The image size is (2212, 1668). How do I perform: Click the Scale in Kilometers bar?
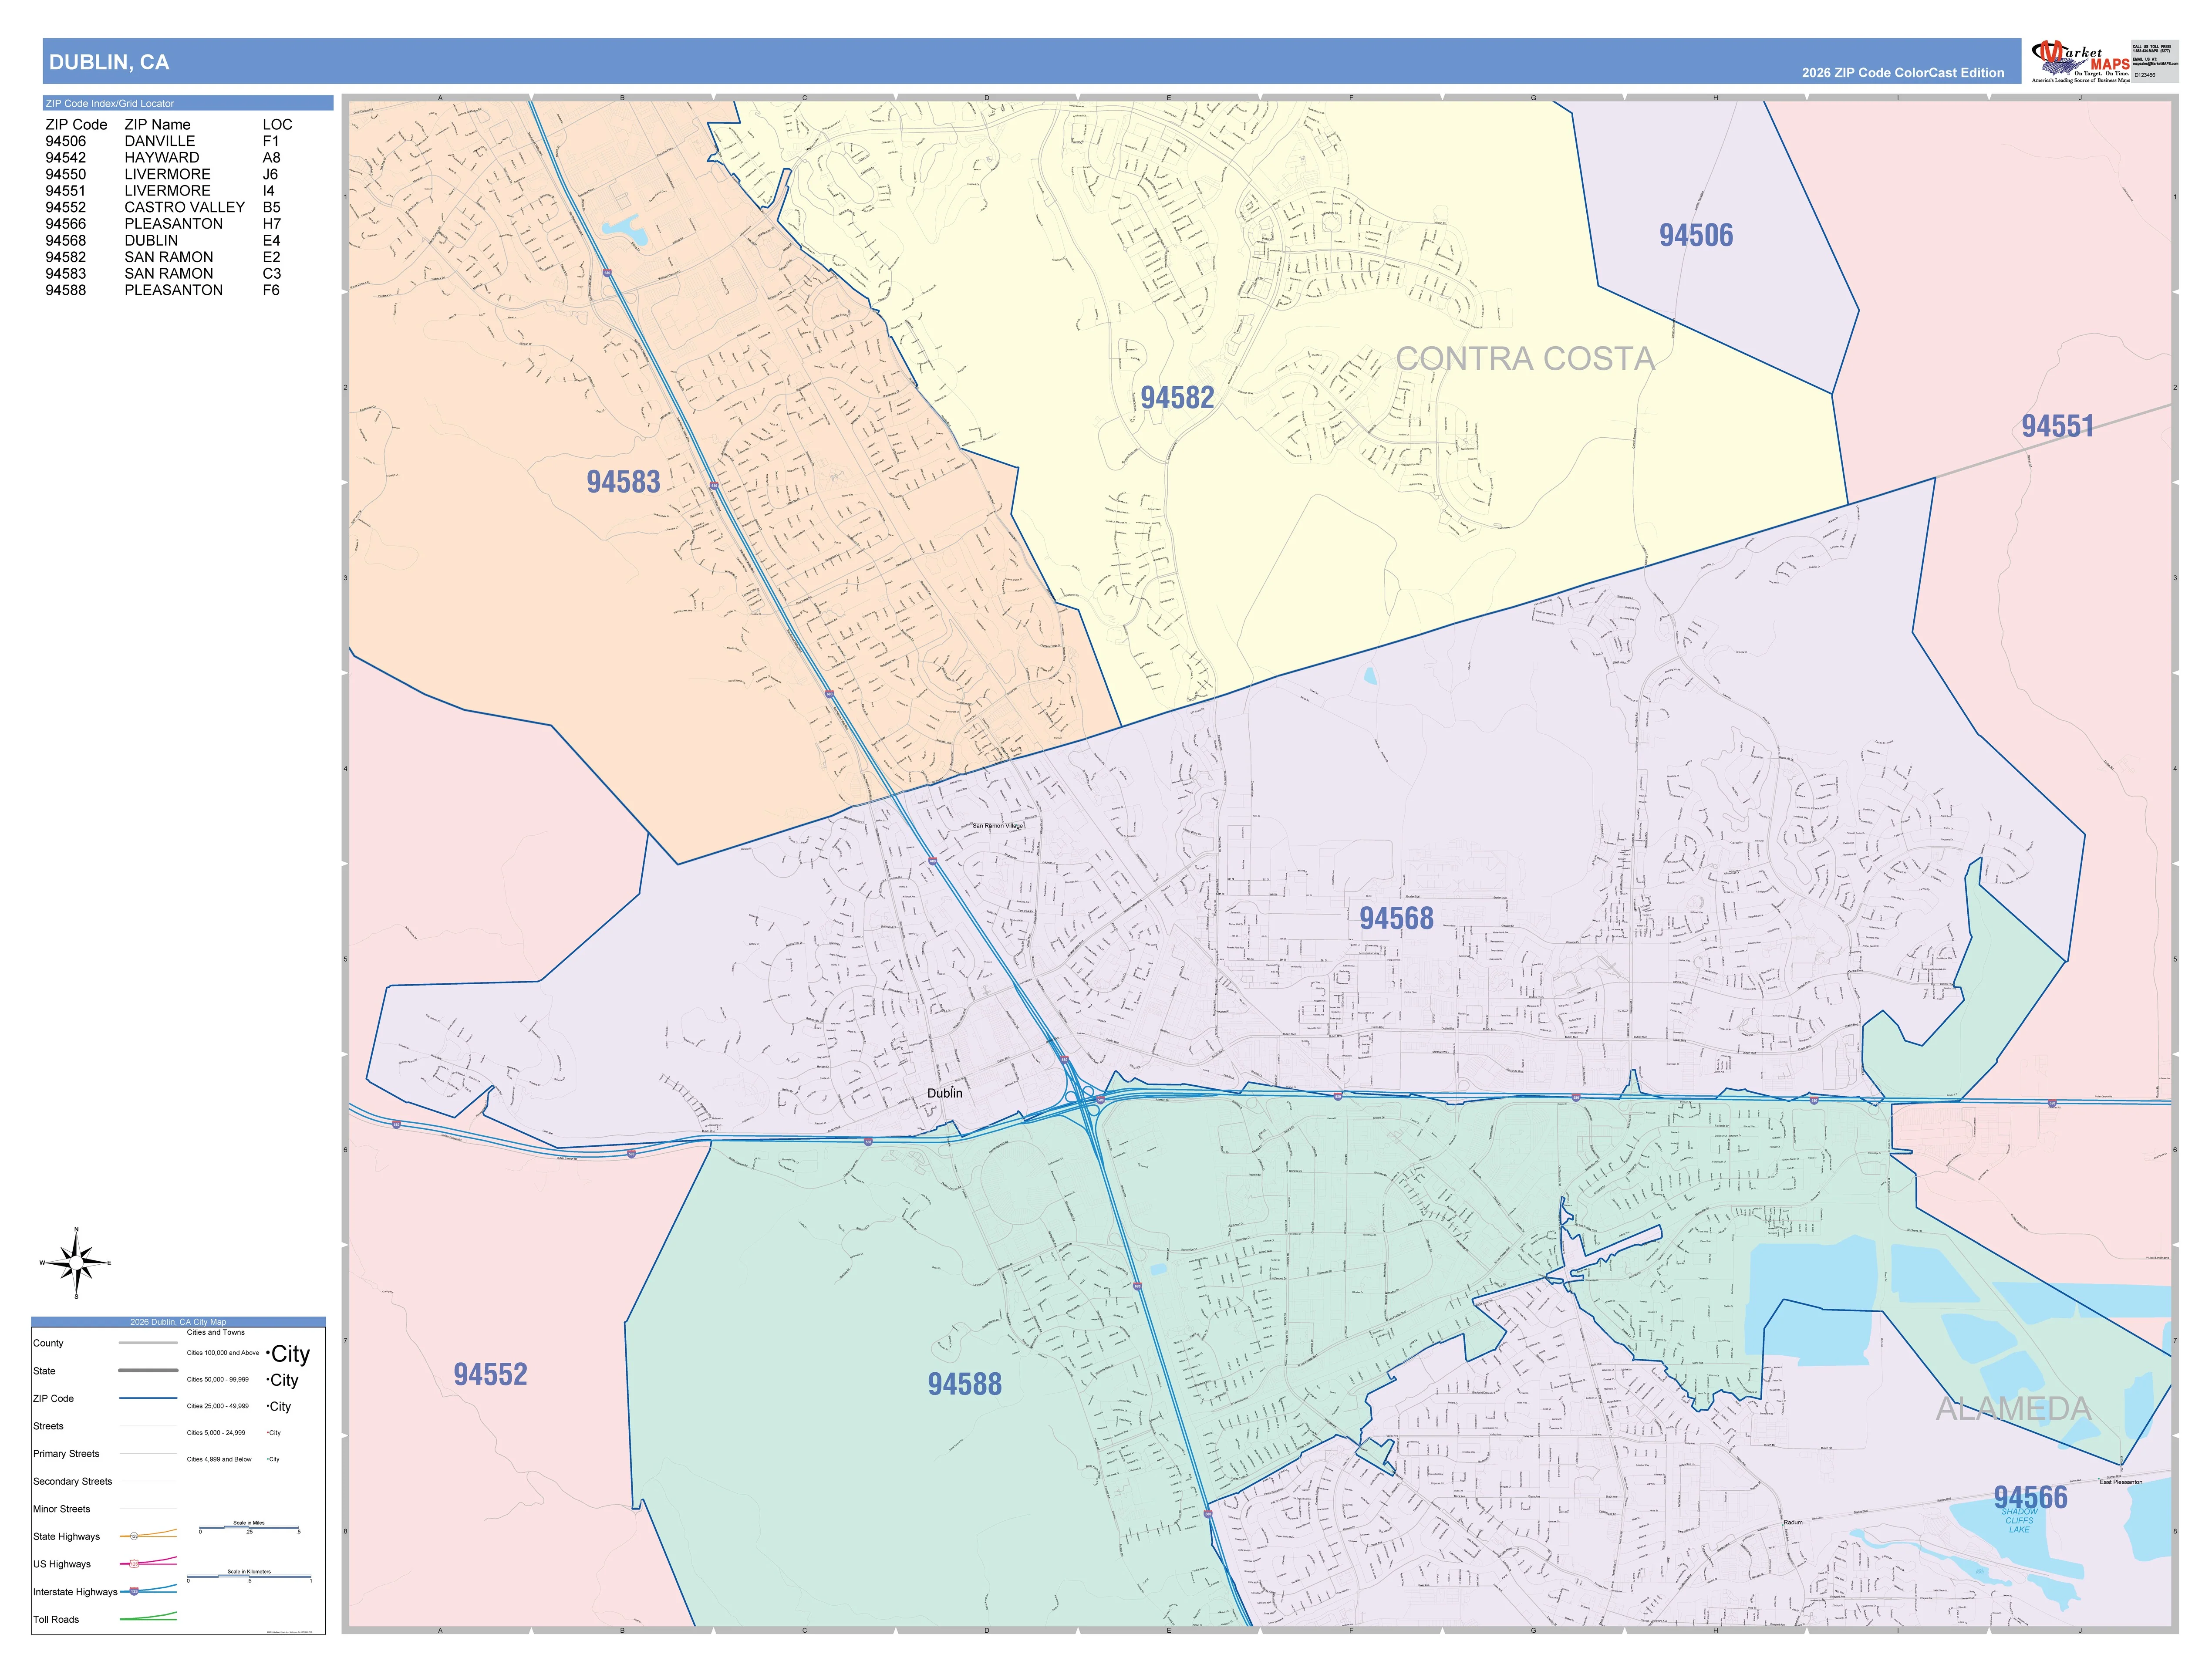pyautogui.click(x=249, y=1576)
